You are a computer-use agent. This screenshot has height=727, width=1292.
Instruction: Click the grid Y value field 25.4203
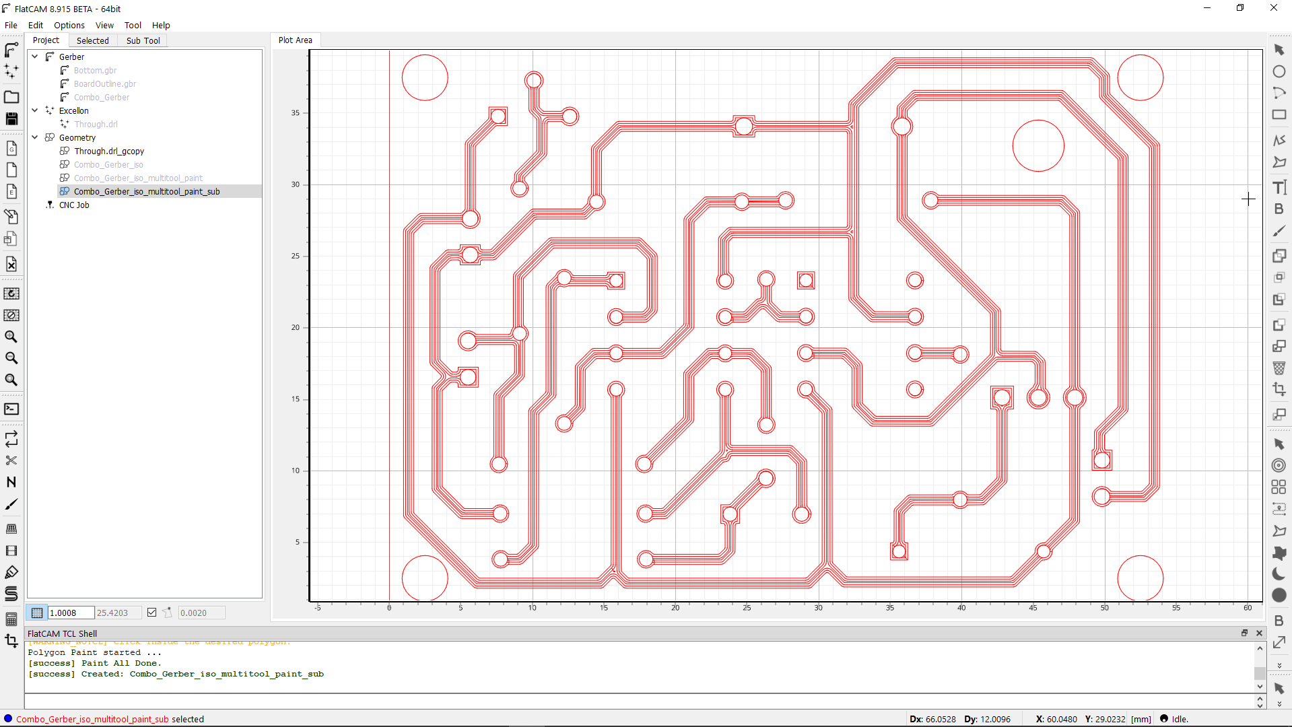pyautogui.click(x=118, y=613)
